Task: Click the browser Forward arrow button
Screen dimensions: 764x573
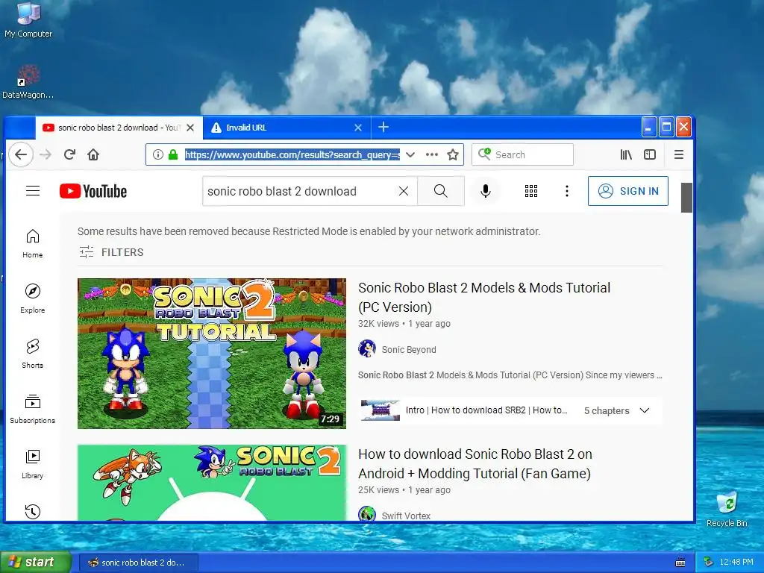Action: [46, 154]
